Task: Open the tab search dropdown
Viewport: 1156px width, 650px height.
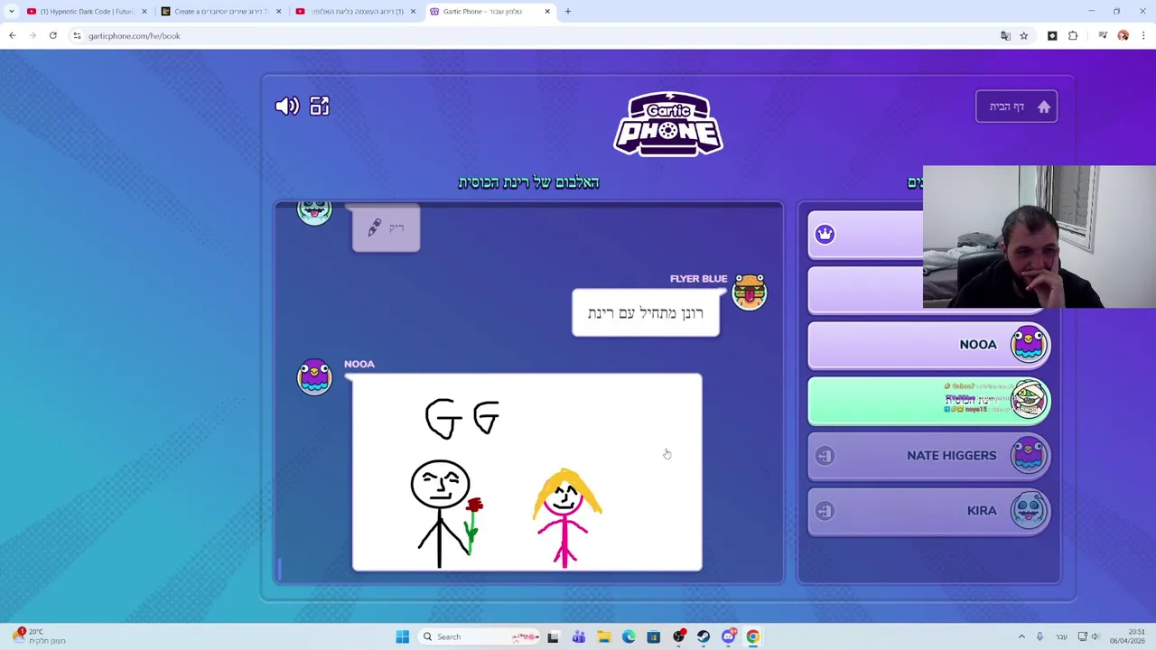Action: coord(11,12)
